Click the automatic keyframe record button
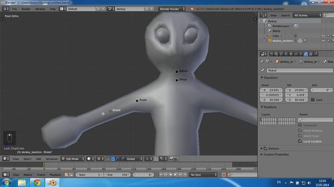334x187 pixels. pyautogui.click(x=223, y=175)
